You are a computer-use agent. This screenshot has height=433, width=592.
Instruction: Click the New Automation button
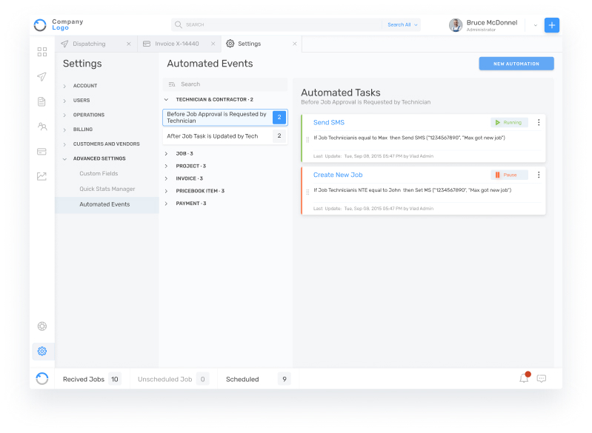pyautogui.click(x=516, y=64)
